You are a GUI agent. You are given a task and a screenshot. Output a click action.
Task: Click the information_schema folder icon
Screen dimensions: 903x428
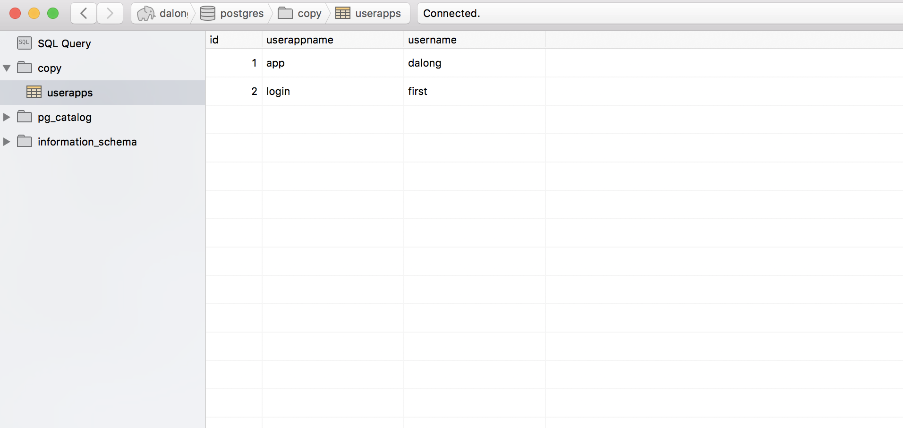pyautogui.click(x=25, y=141)
